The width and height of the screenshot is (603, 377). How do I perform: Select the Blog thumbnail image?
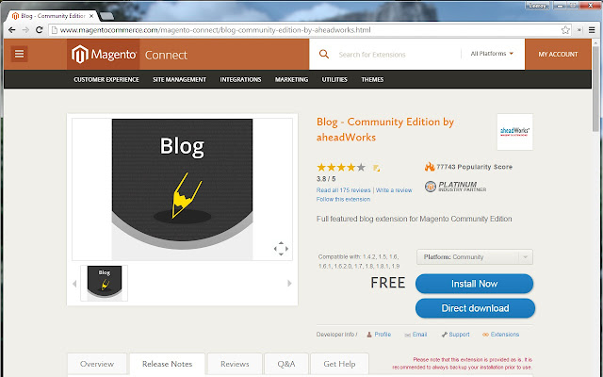[105, 283]
